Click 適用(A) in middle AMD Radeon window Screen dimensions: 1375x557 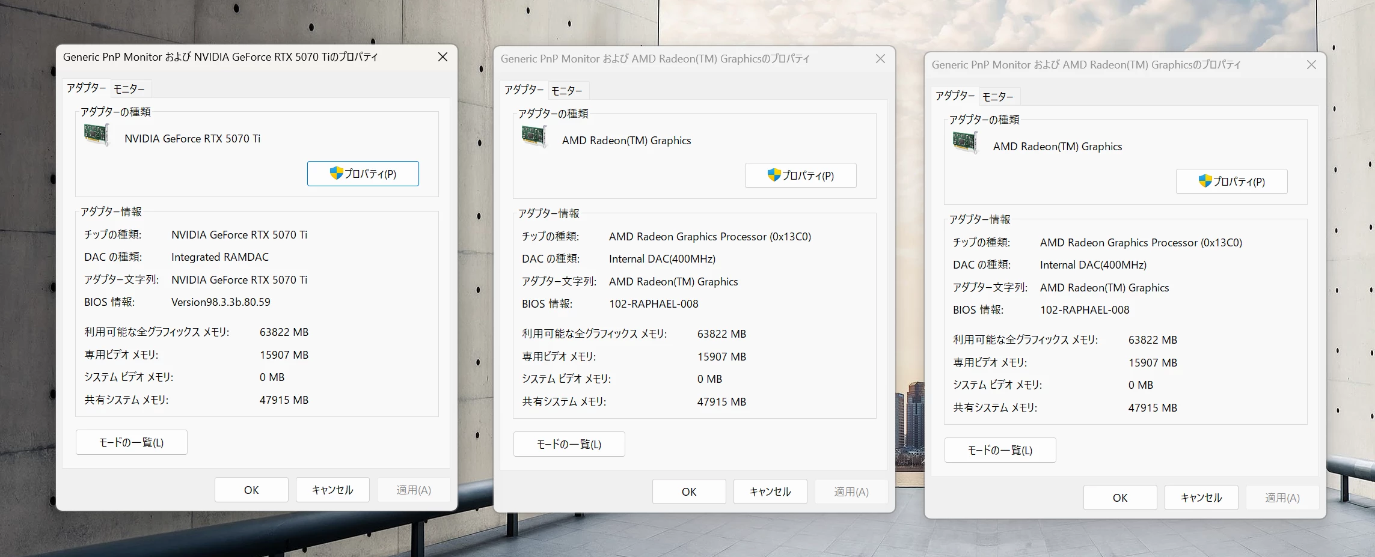click(851, 492)
